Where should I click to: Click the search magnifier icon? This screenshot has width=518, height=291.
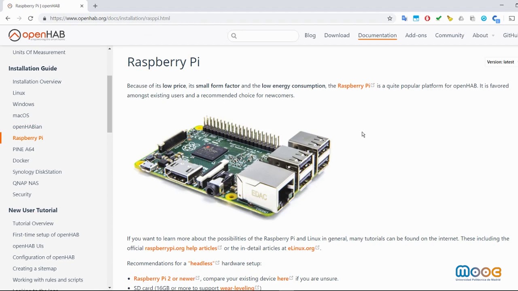point(234,36)
